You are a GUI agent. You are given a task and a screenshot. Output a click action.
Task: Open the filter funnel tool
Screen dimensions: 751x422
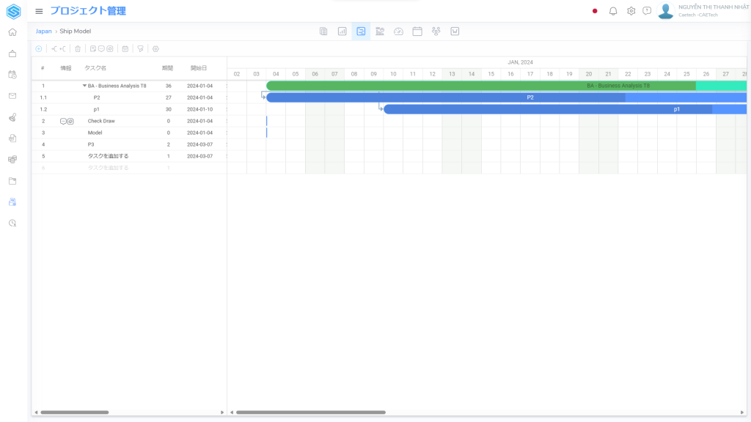(x=140, y=49)
